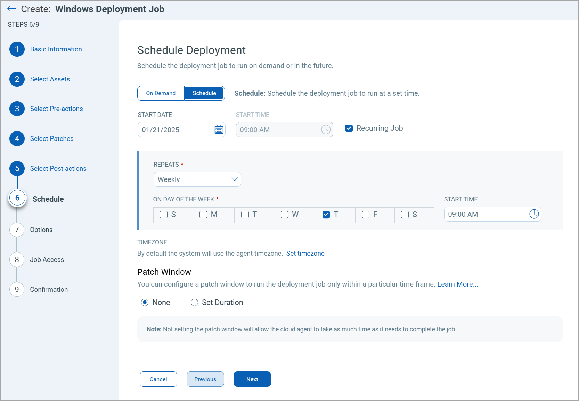This screenshot has width=579, height=401.
Task: Click the step 9 Confirmation circle
Action: tap(17, 290)
